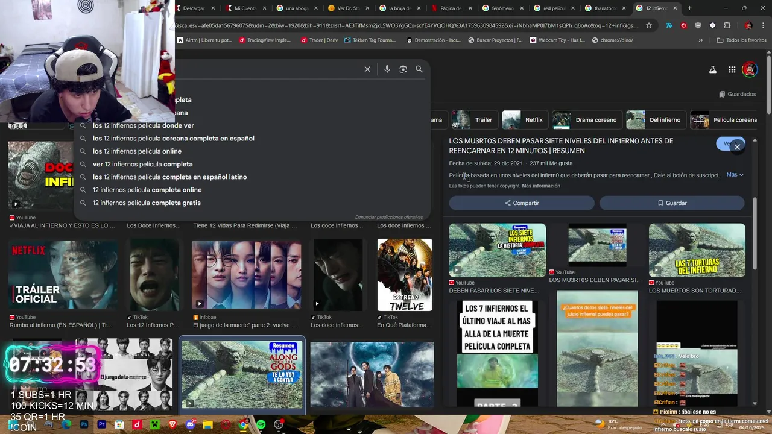Launch Premiere Pro from taskbar
The width and height of the screenshot is (772, 434).
tap(101, 424)
